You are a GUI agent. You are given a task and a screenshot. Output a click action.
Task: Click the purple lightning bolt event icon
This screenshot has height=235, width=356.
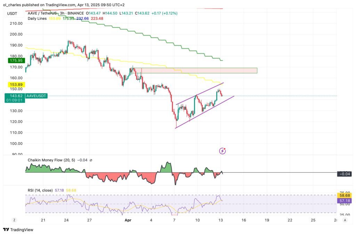pyautogui.click(x=222, y=151)
